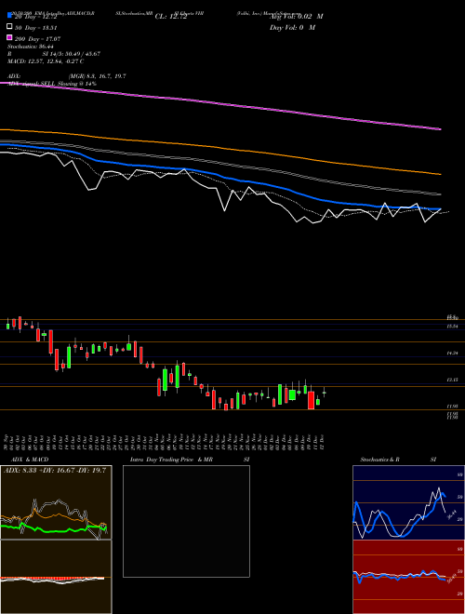Select the '50 Day - 13.51' label
The height and width of the screenshot is (614, 465).
36,28
